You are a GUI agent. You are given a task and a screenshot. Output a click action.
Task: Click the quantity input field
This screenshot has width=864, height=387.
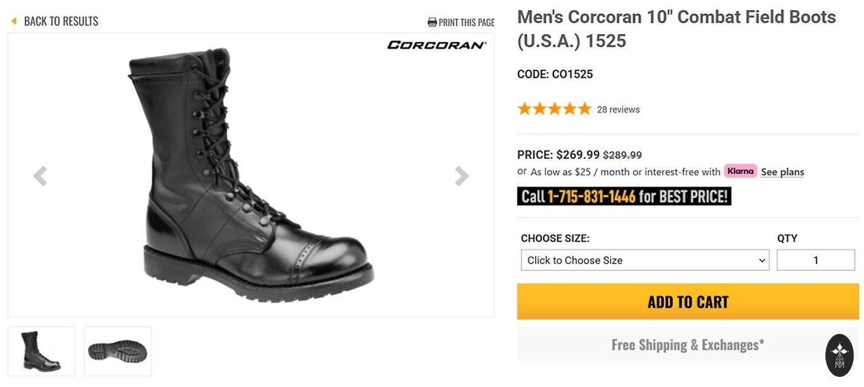(815, 260)
